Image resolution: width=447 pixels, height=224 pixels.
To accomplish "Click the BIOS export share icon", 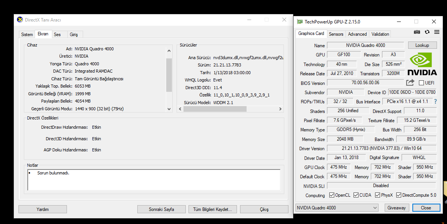I will (410, 83).
